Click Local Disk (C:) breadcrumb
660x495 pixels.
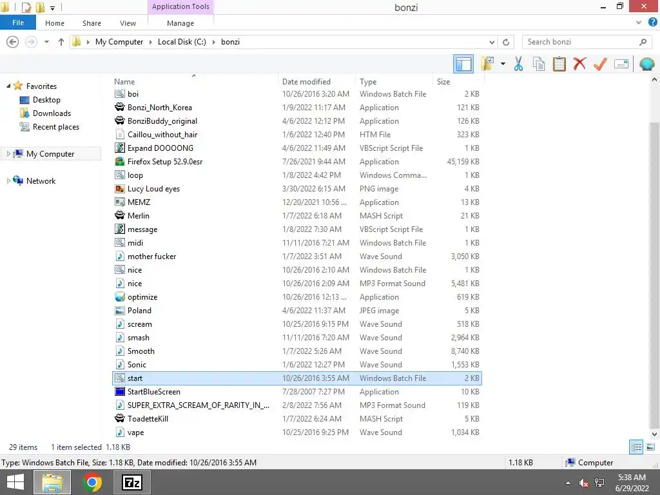point(182,42)
